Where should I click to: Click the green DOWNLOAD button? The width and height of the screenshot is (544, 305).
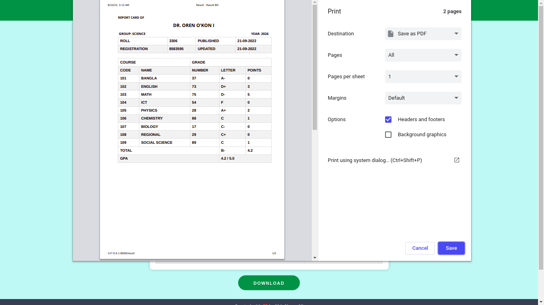[x=269, y=283]
